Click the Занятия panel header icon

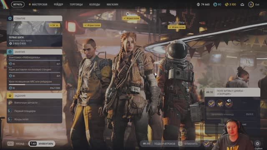point(10,52)
